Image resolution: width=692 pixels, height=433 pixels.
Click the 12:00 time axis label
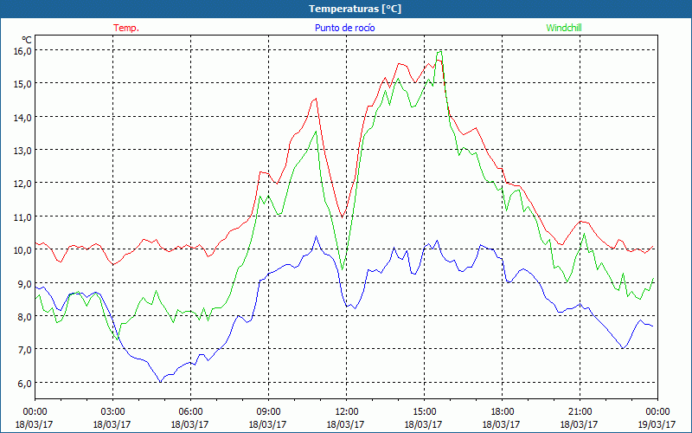pyautogui.click(x=347, y=411)
